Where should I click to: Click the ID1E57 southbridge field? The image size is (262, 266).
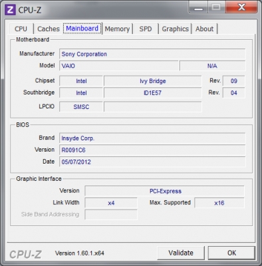(x=153, y=93)
